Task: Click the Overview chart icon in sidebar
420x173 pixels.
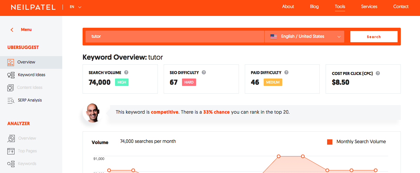Action: click(11, 62)
